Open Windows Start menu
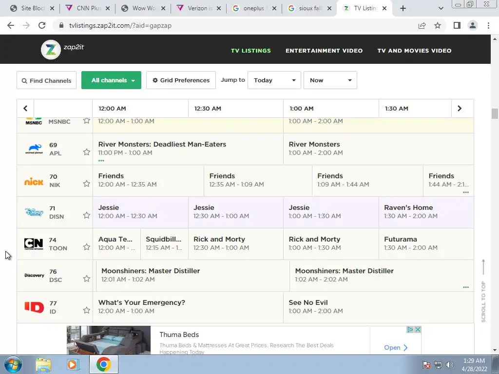This screenshot has width=499, height=374. pos(13,364)
